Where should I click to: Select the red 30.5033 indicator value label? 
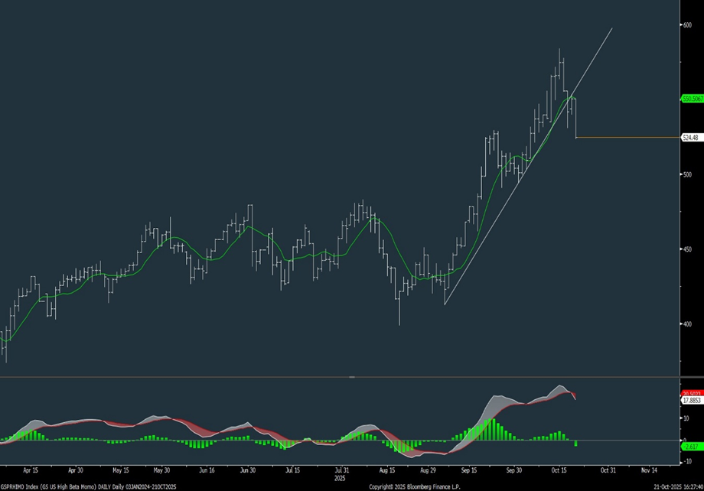click(691, 393)
